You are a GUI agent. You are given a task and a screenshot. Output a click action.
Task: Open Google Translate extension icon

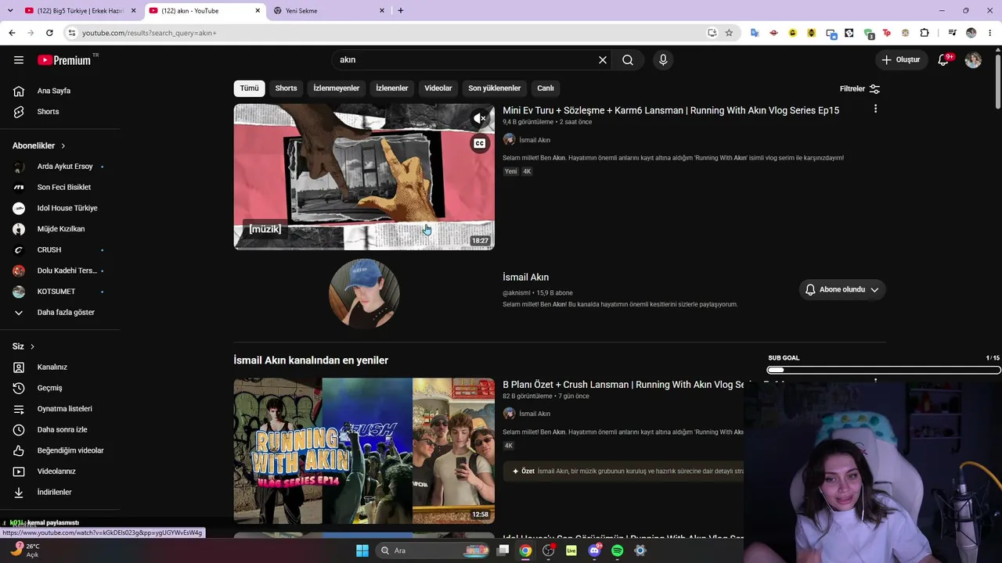coord(755,33)
